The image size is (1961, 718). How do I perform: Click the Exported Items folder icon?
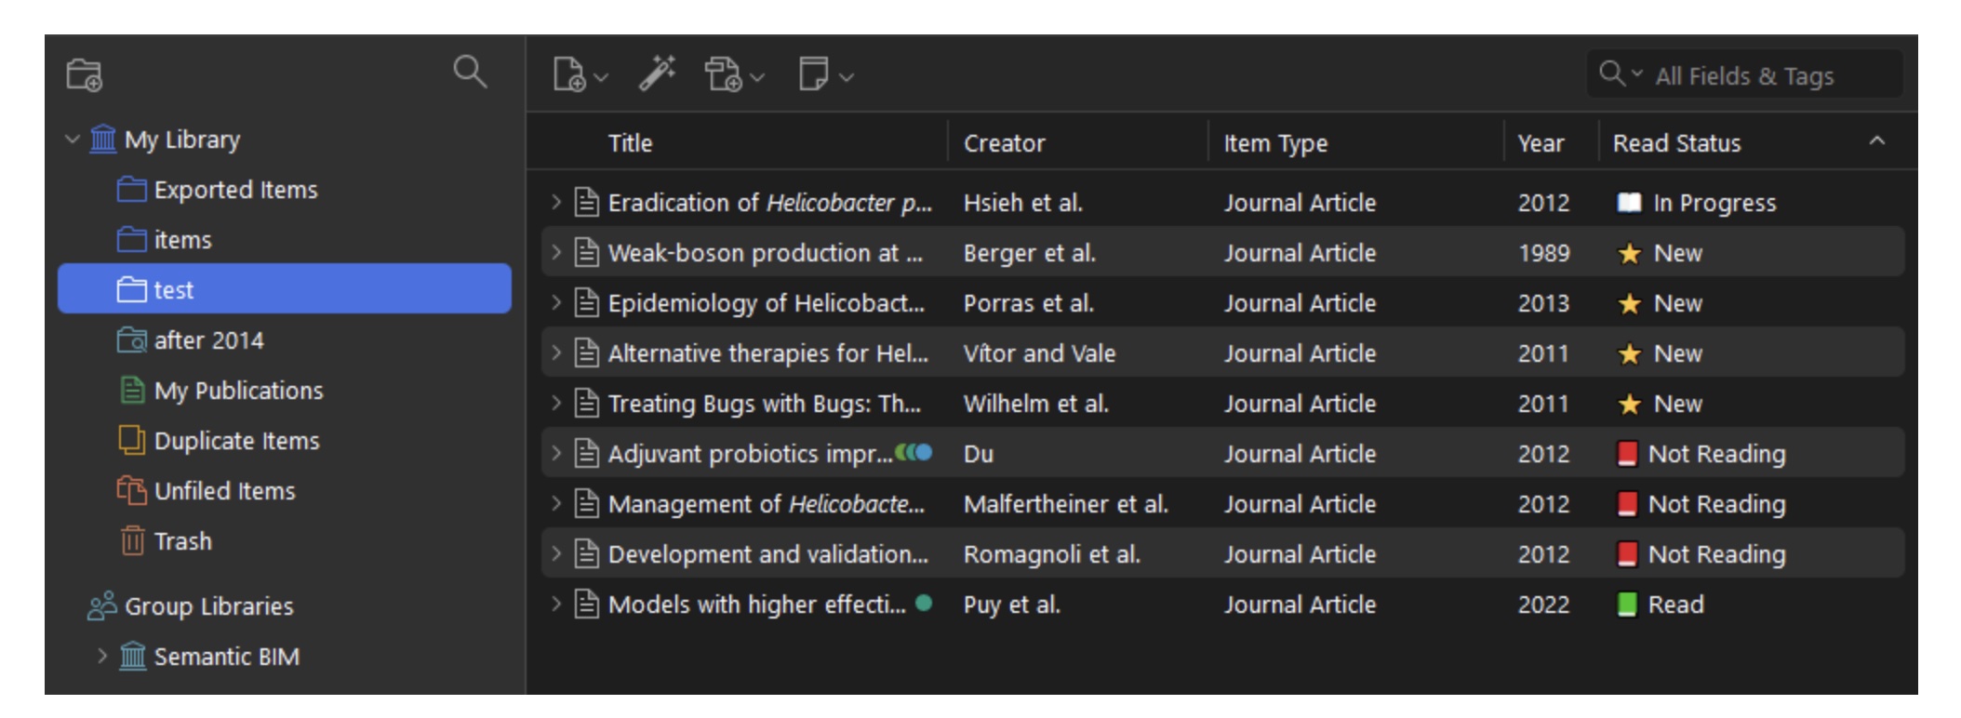[131, 190]
